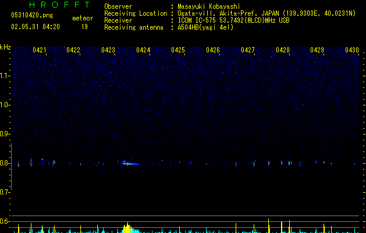This screenshot has height=233, width=366.
Task: Click the 0423 time marker
Action: (108, 50)
